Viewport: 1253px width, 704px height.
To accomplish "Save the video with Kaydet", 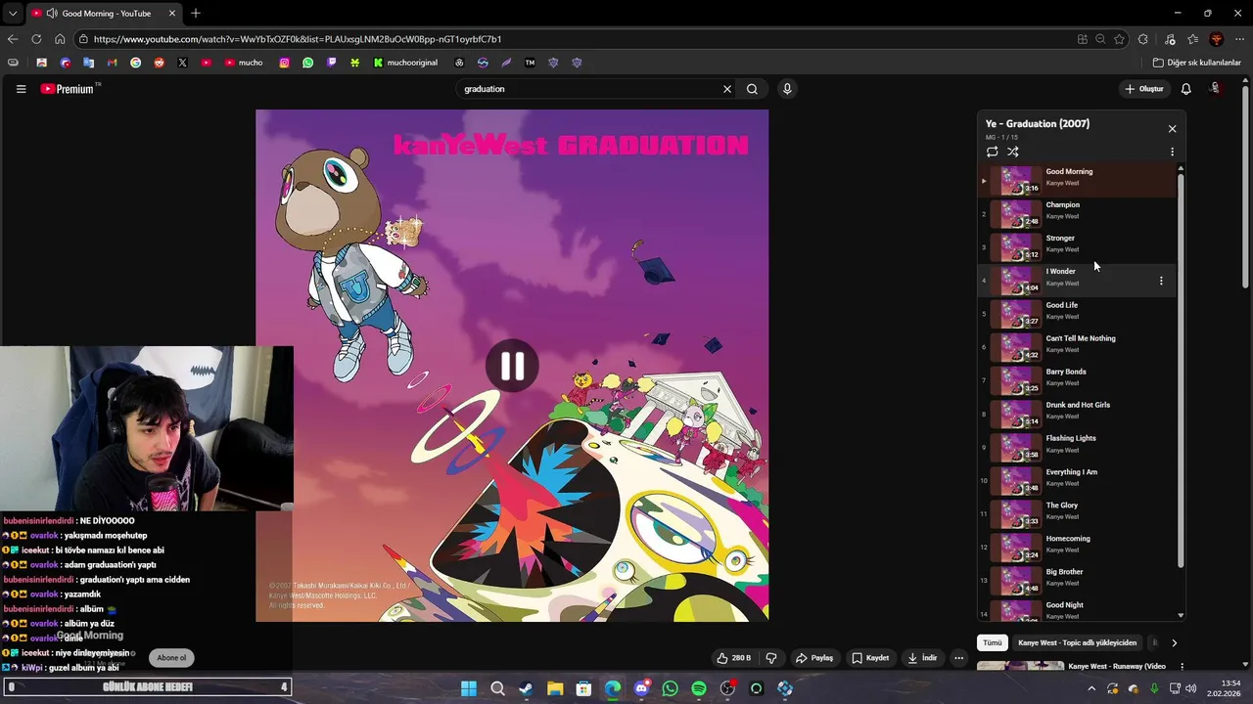I will click(870, 658).
